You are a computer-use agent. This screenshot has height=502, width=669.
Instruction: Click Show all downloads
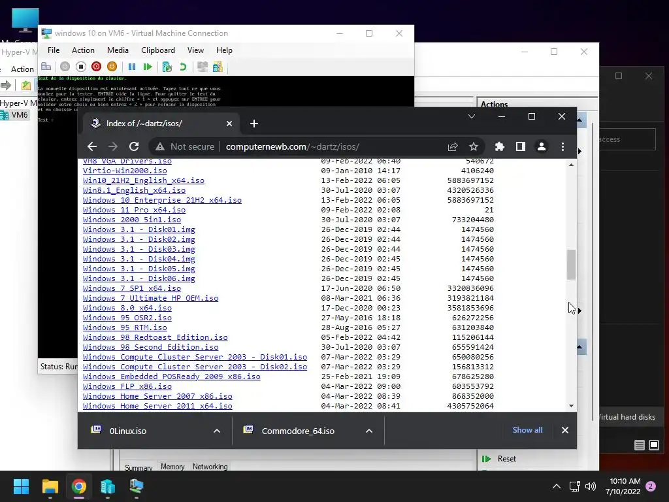point(527,430)
